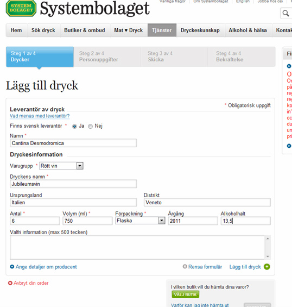Click the Distrikt field with Veneto
The width and height of the screenshot is (292, 307).
coord(207,203)
